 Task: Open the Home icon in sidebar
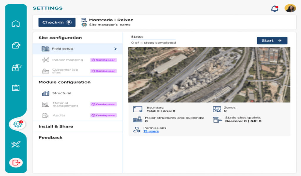pos(16,24)
